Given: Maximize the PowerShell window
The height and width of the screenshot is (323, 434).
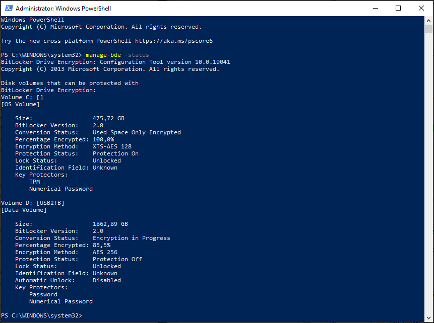Looking at the screenshot, I should 398,8.
